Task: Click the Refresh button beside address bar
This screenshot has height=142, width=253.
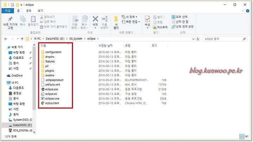Action: [x=198, y=39]
